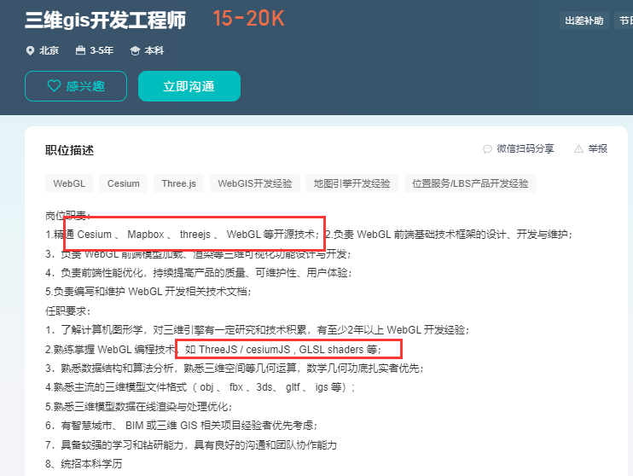Screen dimensions: 633x476
Task: Click the text 2.负责 WebGL 前端基础技术框架
Action: click(x=449, y=235)
